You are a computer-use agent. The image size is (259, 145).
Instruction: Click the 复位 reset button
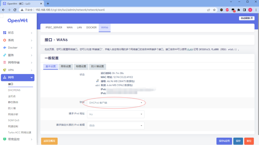249,141
